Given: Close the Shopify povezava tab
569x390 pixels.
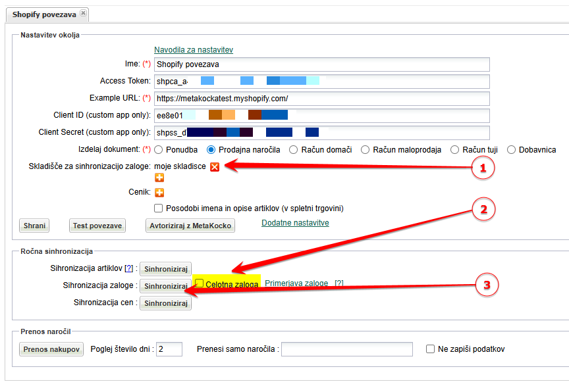Looking at the screenshot, I should tap(83, 13).
